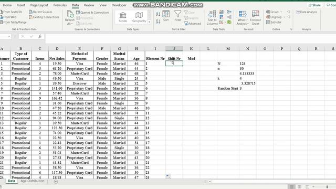
Task: Click zoom out minus button
Action: point(313,187)
